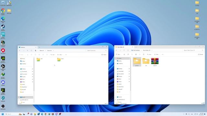This screenshot has width=207, height=116.
Task: Switch to large thumbnails view in Network window status bar
Action: pos(107,104)
